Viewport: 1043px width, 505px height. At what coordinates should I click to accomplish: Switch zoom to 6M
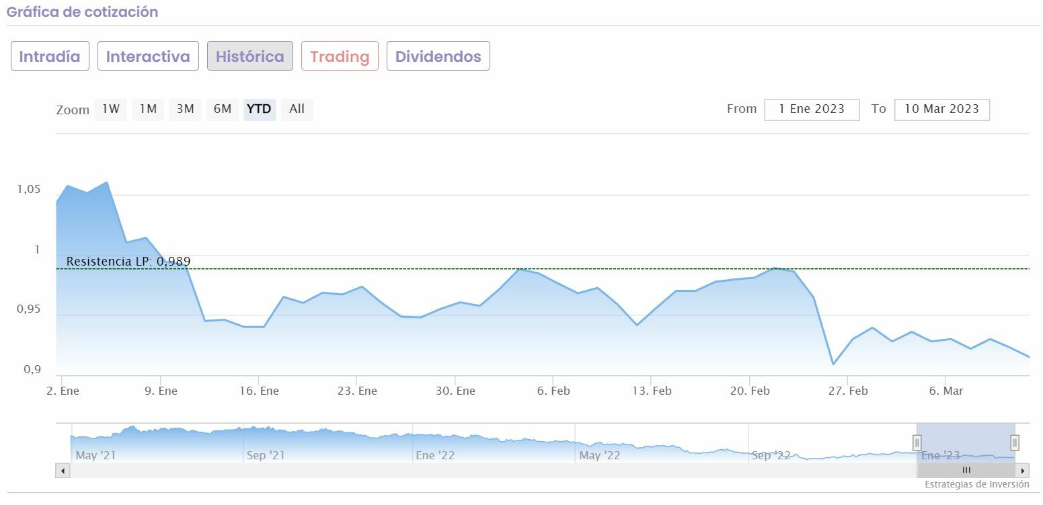[x=223, y=109]
